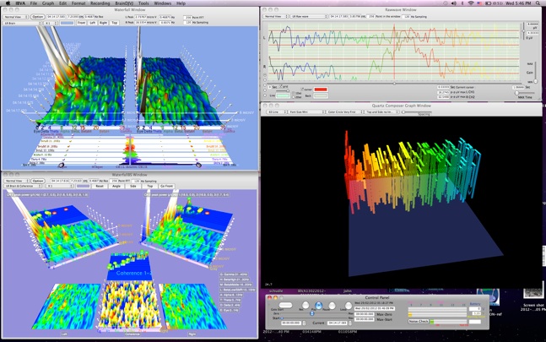Open the File menu
The height and width of the screenshot is (342, 546).
pyautogui.click(x=34, y=3)
